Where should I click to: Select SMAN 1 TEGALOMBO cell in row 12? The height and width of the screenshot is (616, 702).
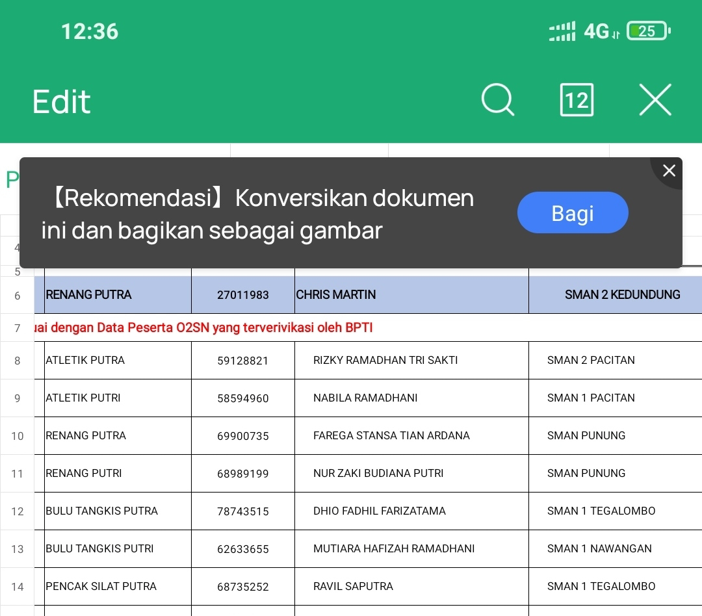(616, 511)
